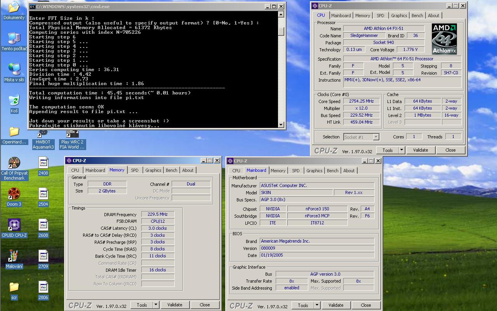Screen dimensions: 497x311
Task: Click cmd window scrollbar down arrow
Action: click(x=281, y=124)
